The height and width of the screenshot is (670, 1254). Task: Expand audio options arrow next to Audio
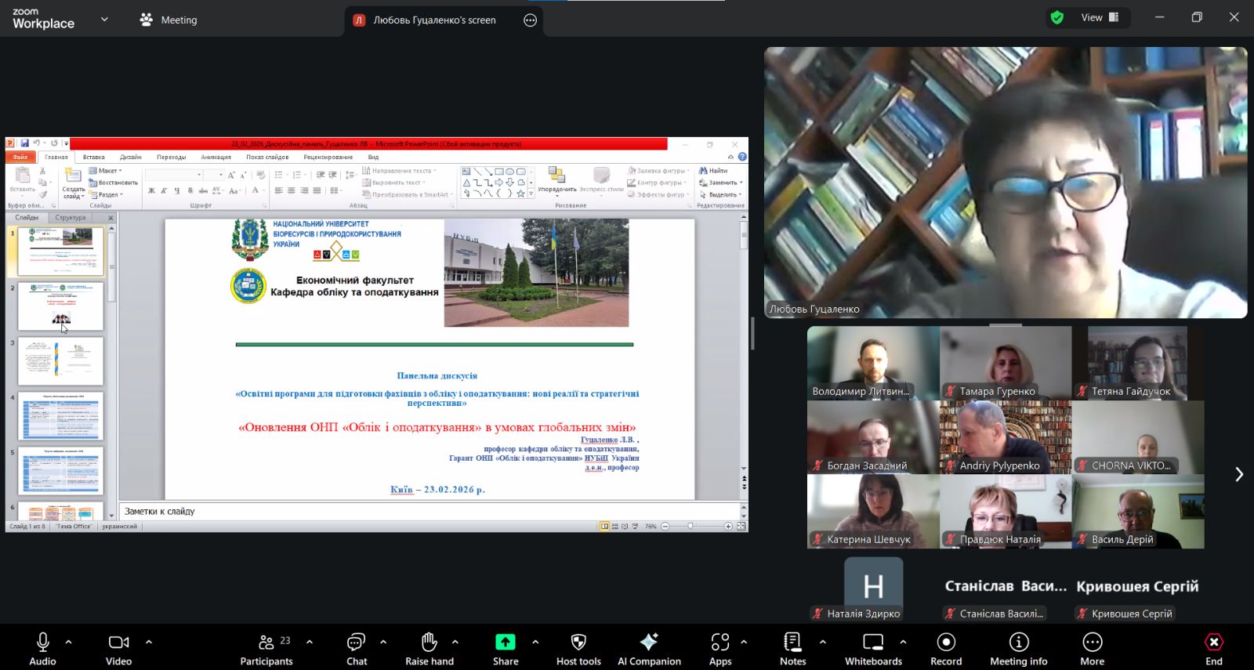(x=69, y=642)
